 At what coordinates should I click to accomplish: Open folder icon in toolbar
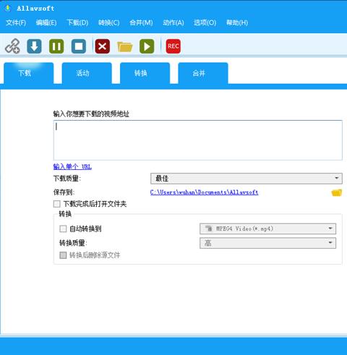point(124,46)
